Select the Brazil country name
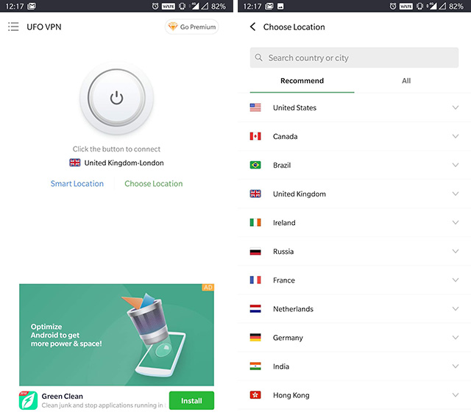Image resolution: width=471 pixels, height=415 pixels. pyautogui.click(x=282, y=165)
